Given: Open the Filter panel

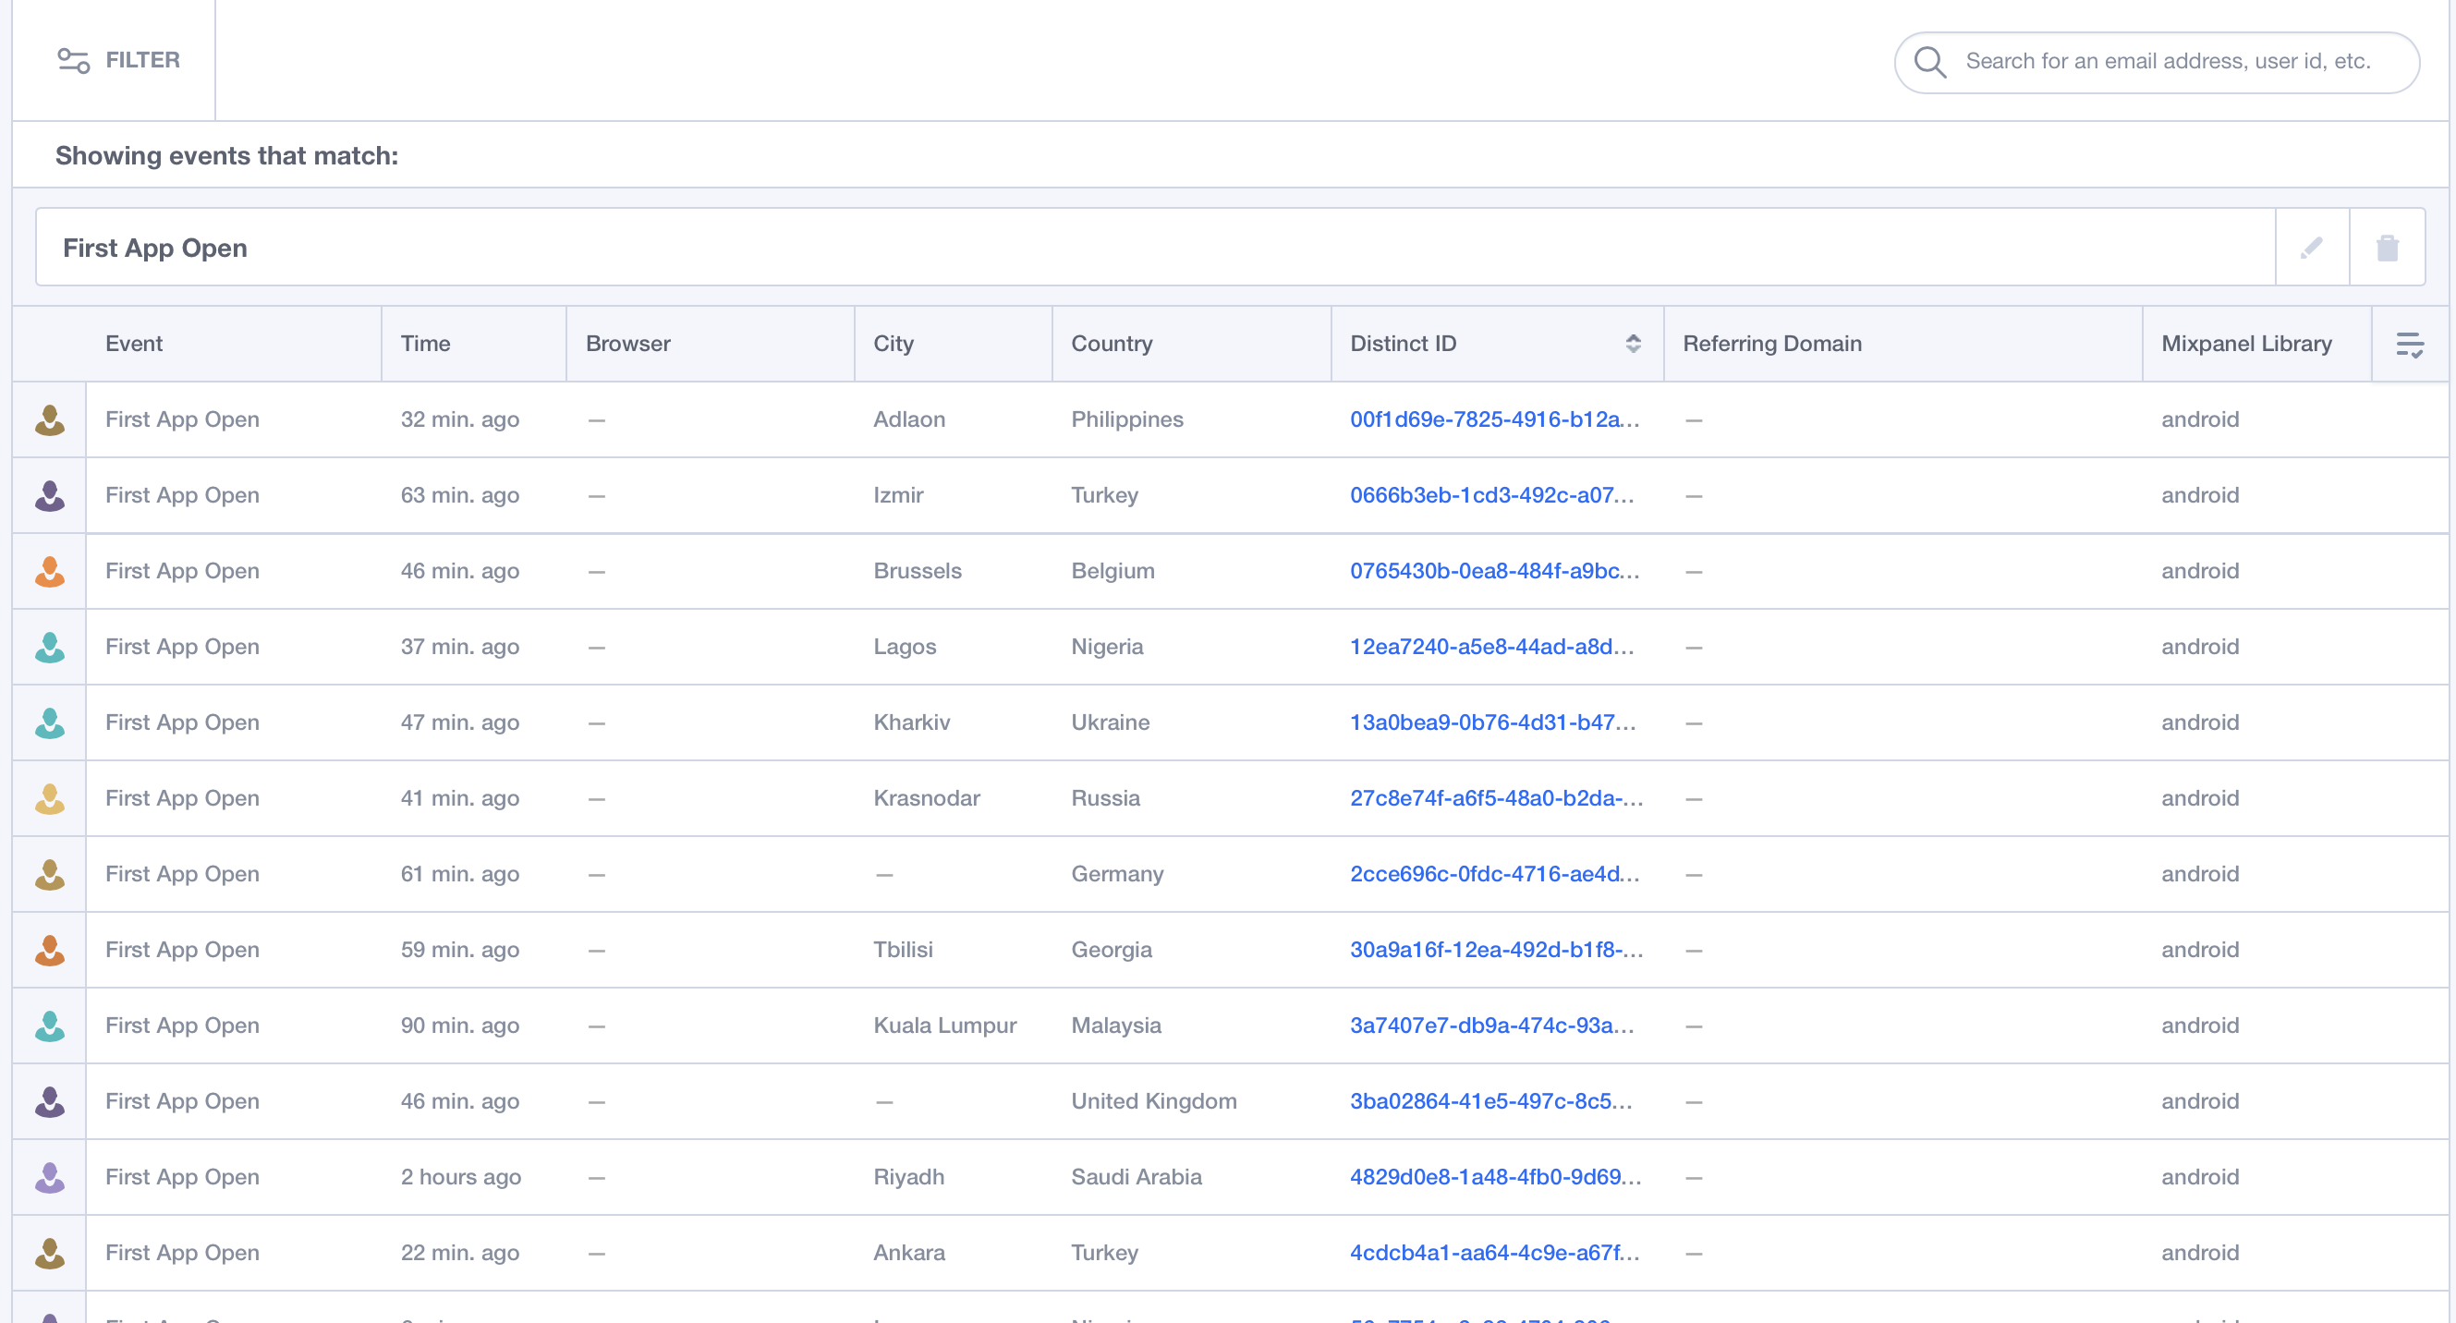Looking at the screenshot, I should click(x=119, y=60).
